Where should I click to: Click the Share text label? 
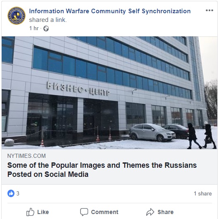pyautogui.click(x=166, y=212)
